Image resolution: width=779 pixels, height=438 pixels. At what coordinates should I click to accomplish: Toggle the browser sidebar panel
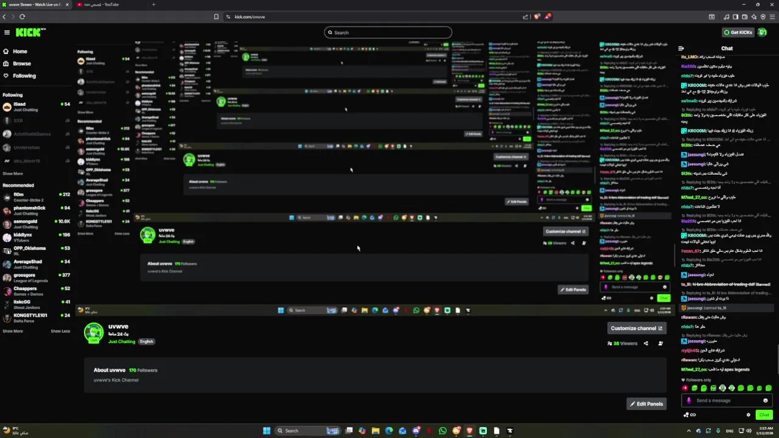(735, 16)
